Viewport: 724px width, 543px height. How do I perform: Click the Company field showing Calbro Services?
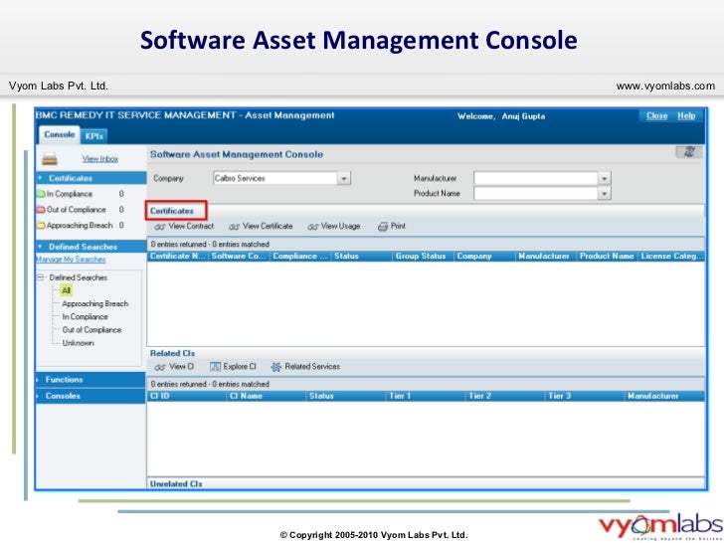click(275, 178)
